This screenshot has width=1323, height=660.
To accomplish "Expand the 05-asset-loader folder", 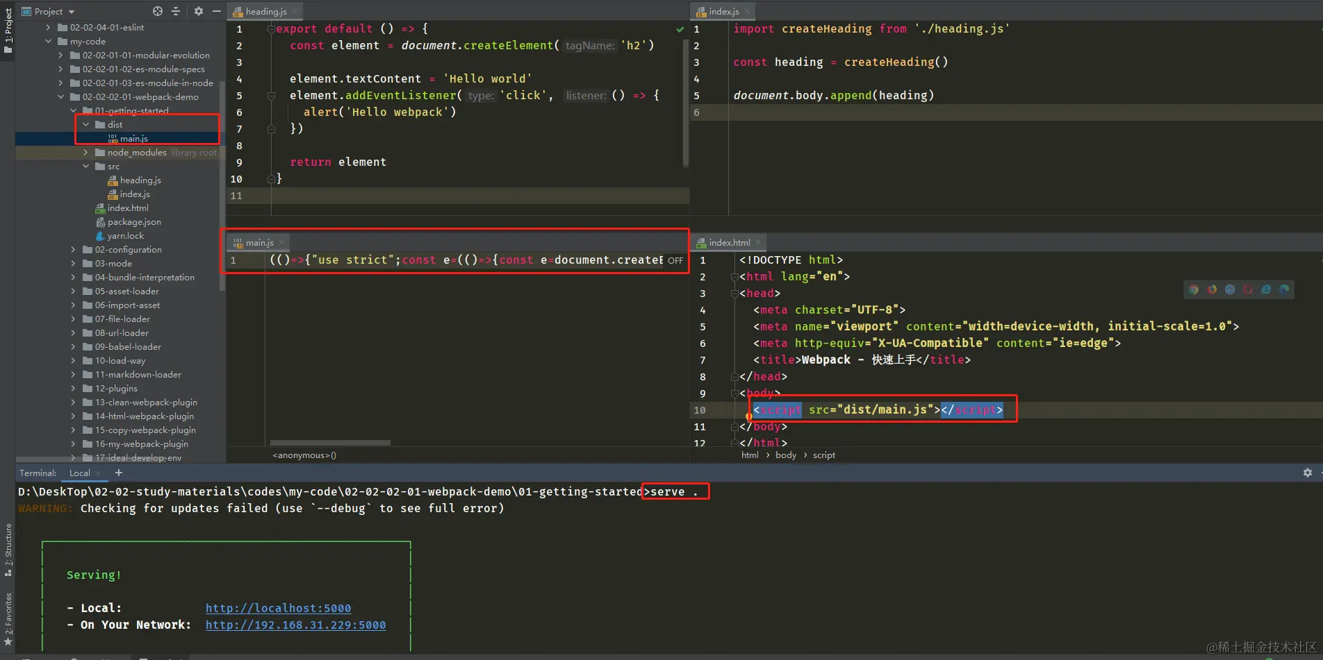I will click(x=74, y=291).
